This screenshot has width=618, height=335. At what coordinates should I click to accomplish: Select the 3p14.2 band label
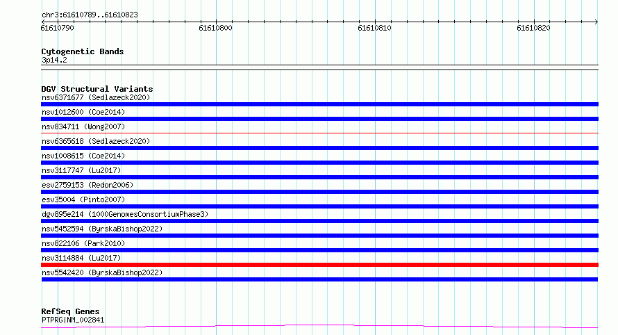[54, 60]
